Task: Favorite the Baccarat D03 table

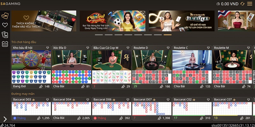Action: 47,100
